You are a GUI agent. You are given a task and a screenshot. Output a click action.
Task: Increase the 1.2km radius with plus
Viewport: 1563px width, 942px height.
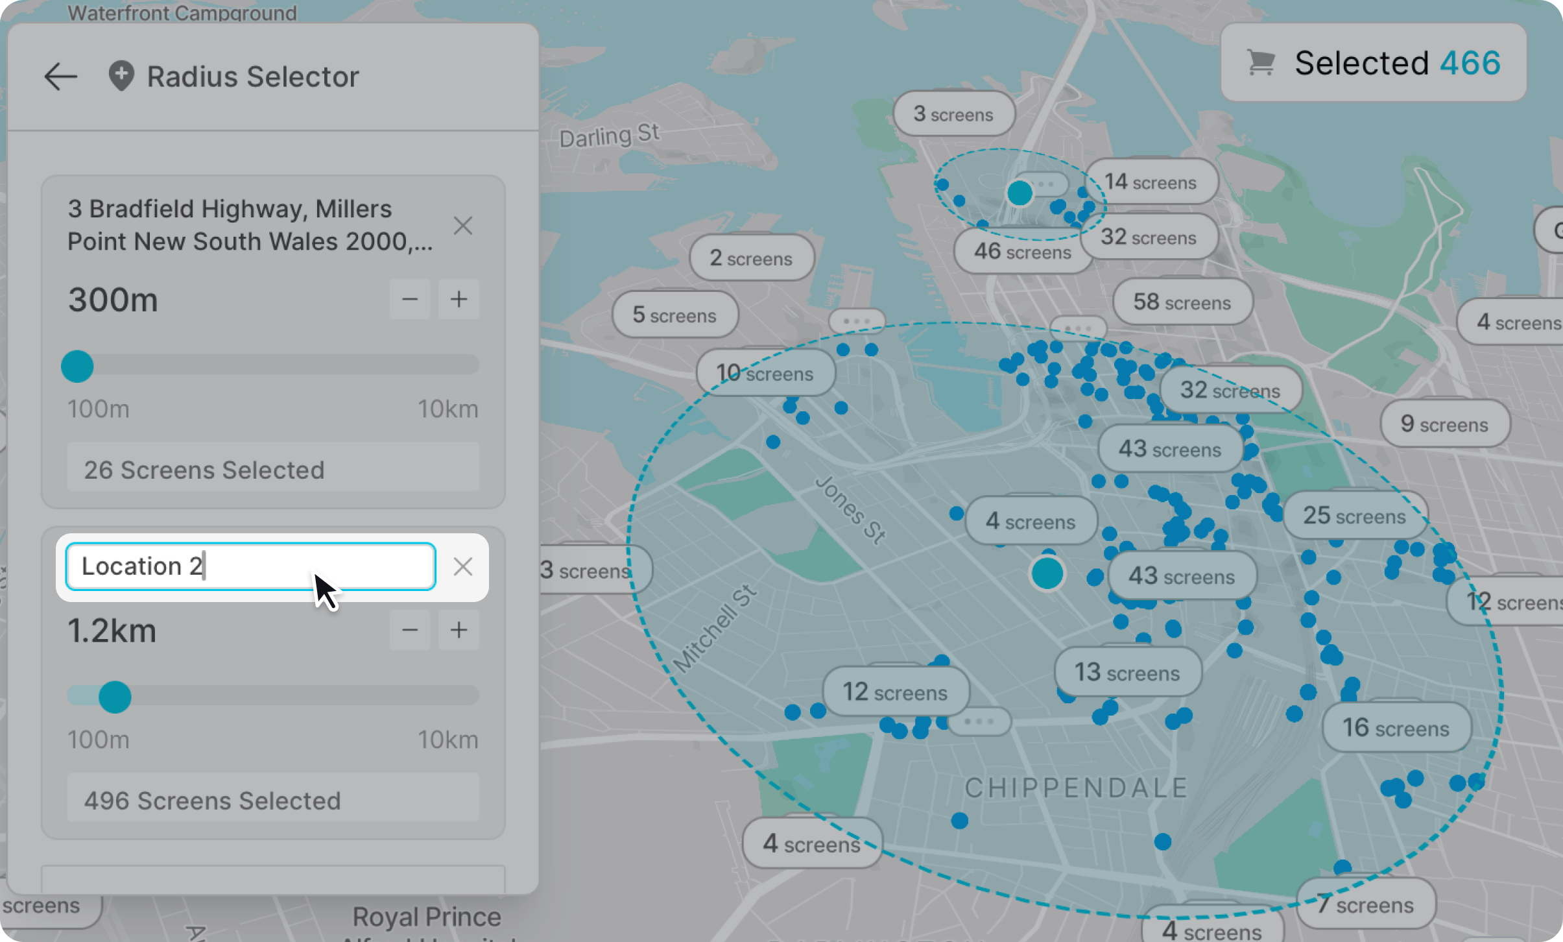pyautogui.click(x=459, y=629)
